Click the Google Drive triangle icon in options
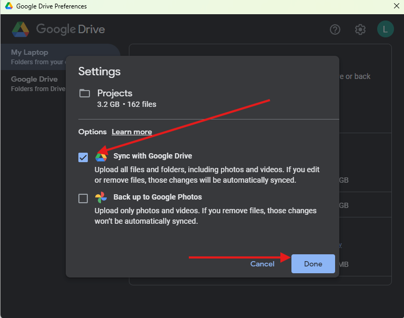This screenshot has height=318, width=404. tap(101, 156)
